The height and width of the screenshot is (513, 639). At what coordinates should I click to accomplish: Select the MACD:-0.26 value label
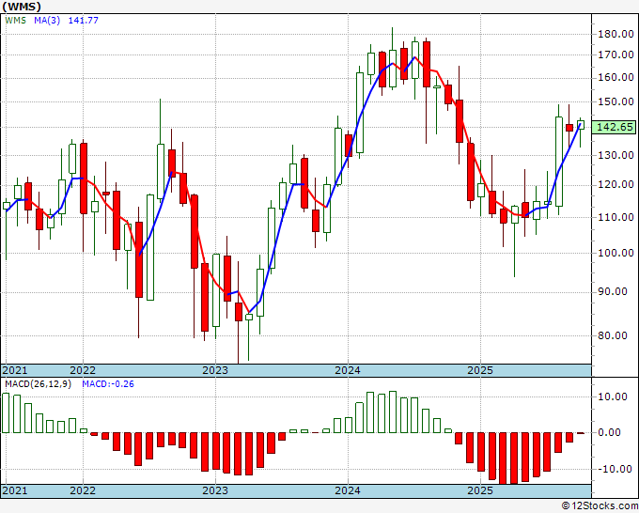click(x=108, y=384)
